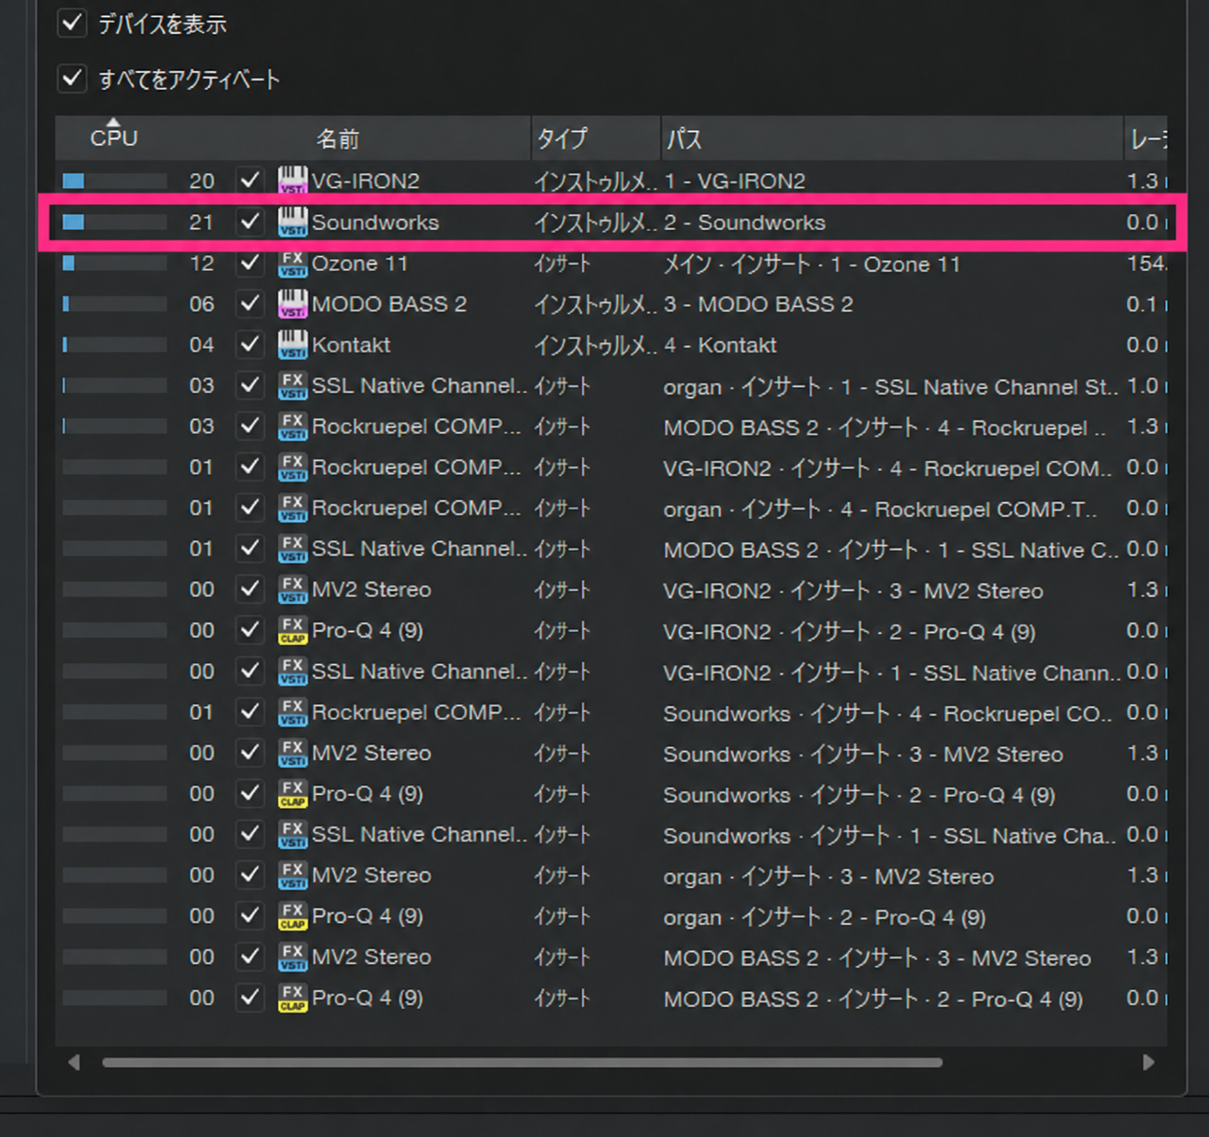Uncheck the MODO BASS 2 instrument checkbox
The image size is (1209, 1137).
pos(250,304)
